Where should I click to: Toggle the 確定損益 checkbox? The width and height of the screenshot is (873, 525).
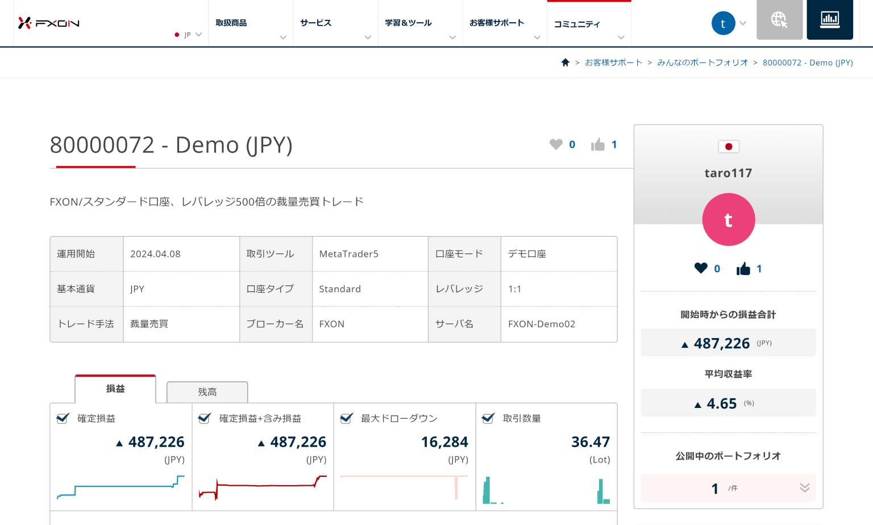coord(63,418)
